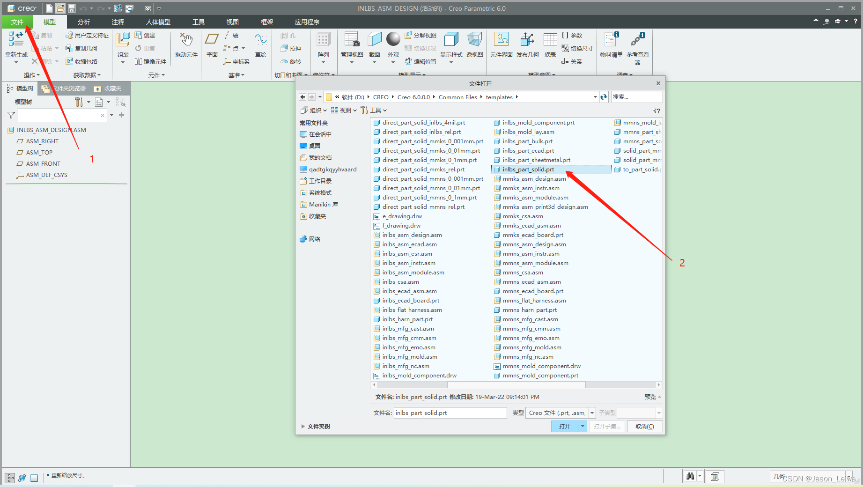Click the 参数 parameters icon
The image size is (863, 487).
tap(565, 35)
